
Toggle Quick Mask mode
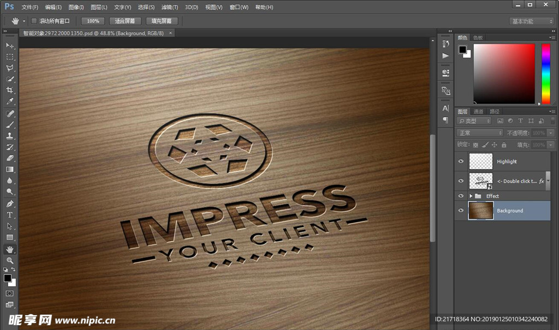[10, 293]
